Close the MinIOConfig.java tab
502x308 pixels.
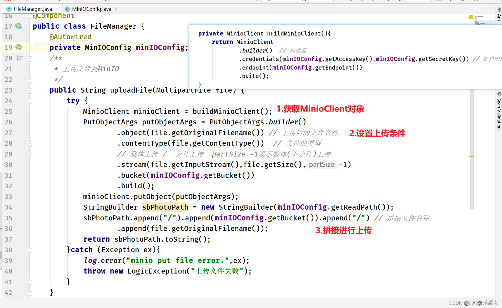click(x=116, y=9)
